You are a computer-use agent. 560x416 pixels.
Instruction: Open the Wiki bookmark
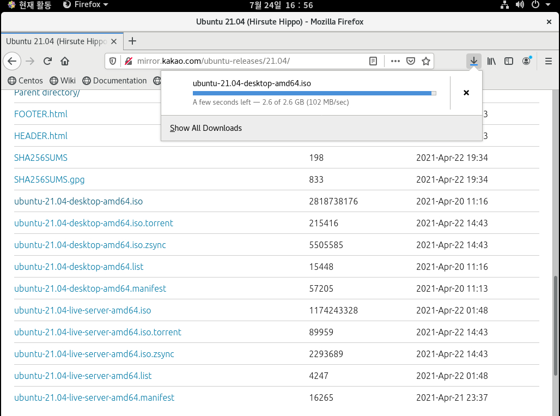click(x=63, y=81)
